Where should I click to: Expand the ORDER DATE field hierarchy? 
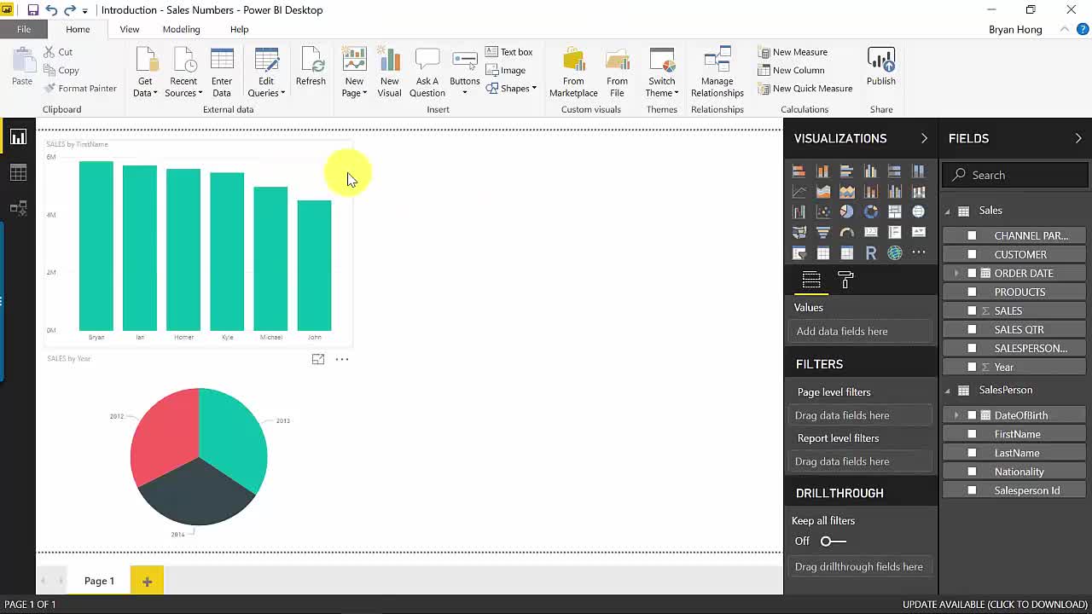tap(956, 273)
